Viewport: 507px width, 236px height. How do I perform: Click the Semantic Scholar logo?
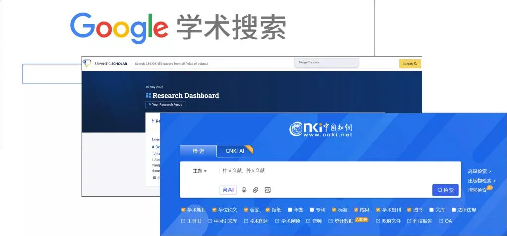point(105,64)
